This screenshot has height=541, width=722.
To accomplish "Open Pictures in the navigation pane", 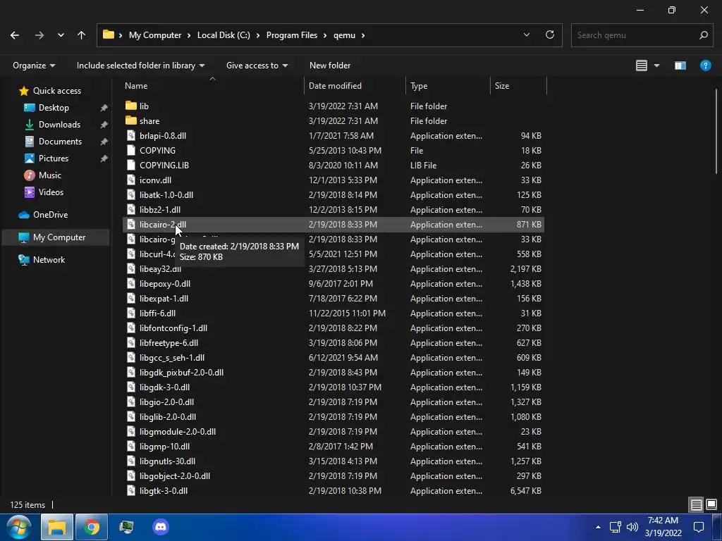I will click(54, 158).
